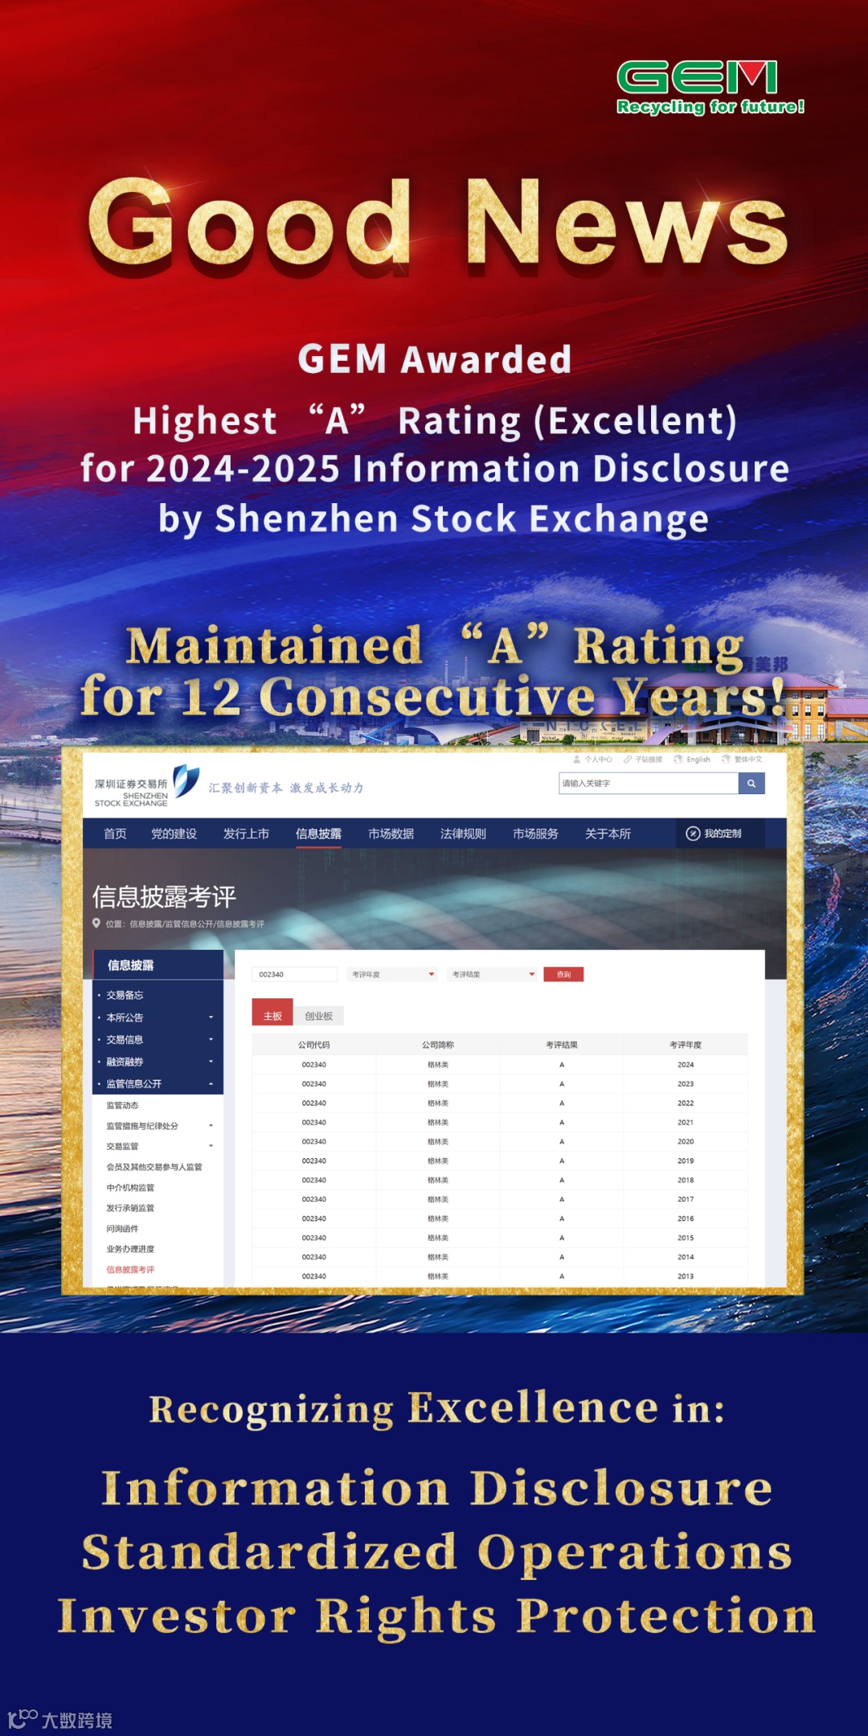
Task: Click the magnifier search button
Action: coord(751,784)
